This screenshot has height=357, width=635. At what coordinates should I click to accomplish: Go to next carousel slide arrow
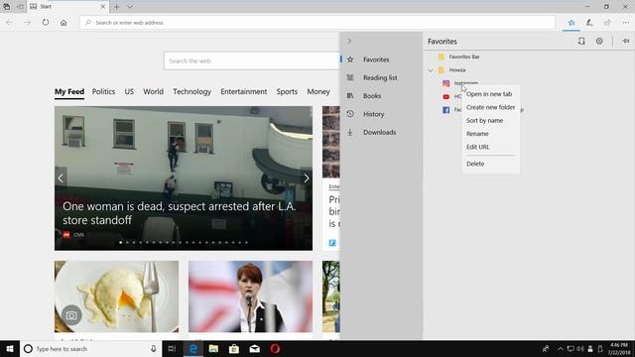point(307,178)
